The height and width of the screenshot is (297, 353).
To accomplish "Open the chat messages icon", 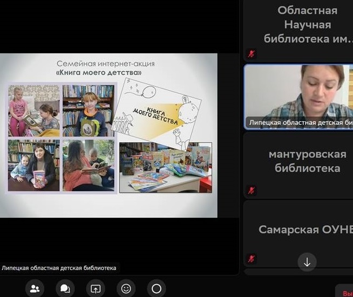I will point(65,288).
